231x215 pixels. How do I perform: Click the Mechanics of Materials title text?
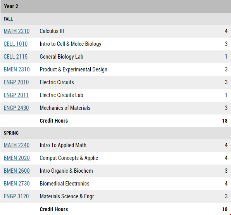65,108
